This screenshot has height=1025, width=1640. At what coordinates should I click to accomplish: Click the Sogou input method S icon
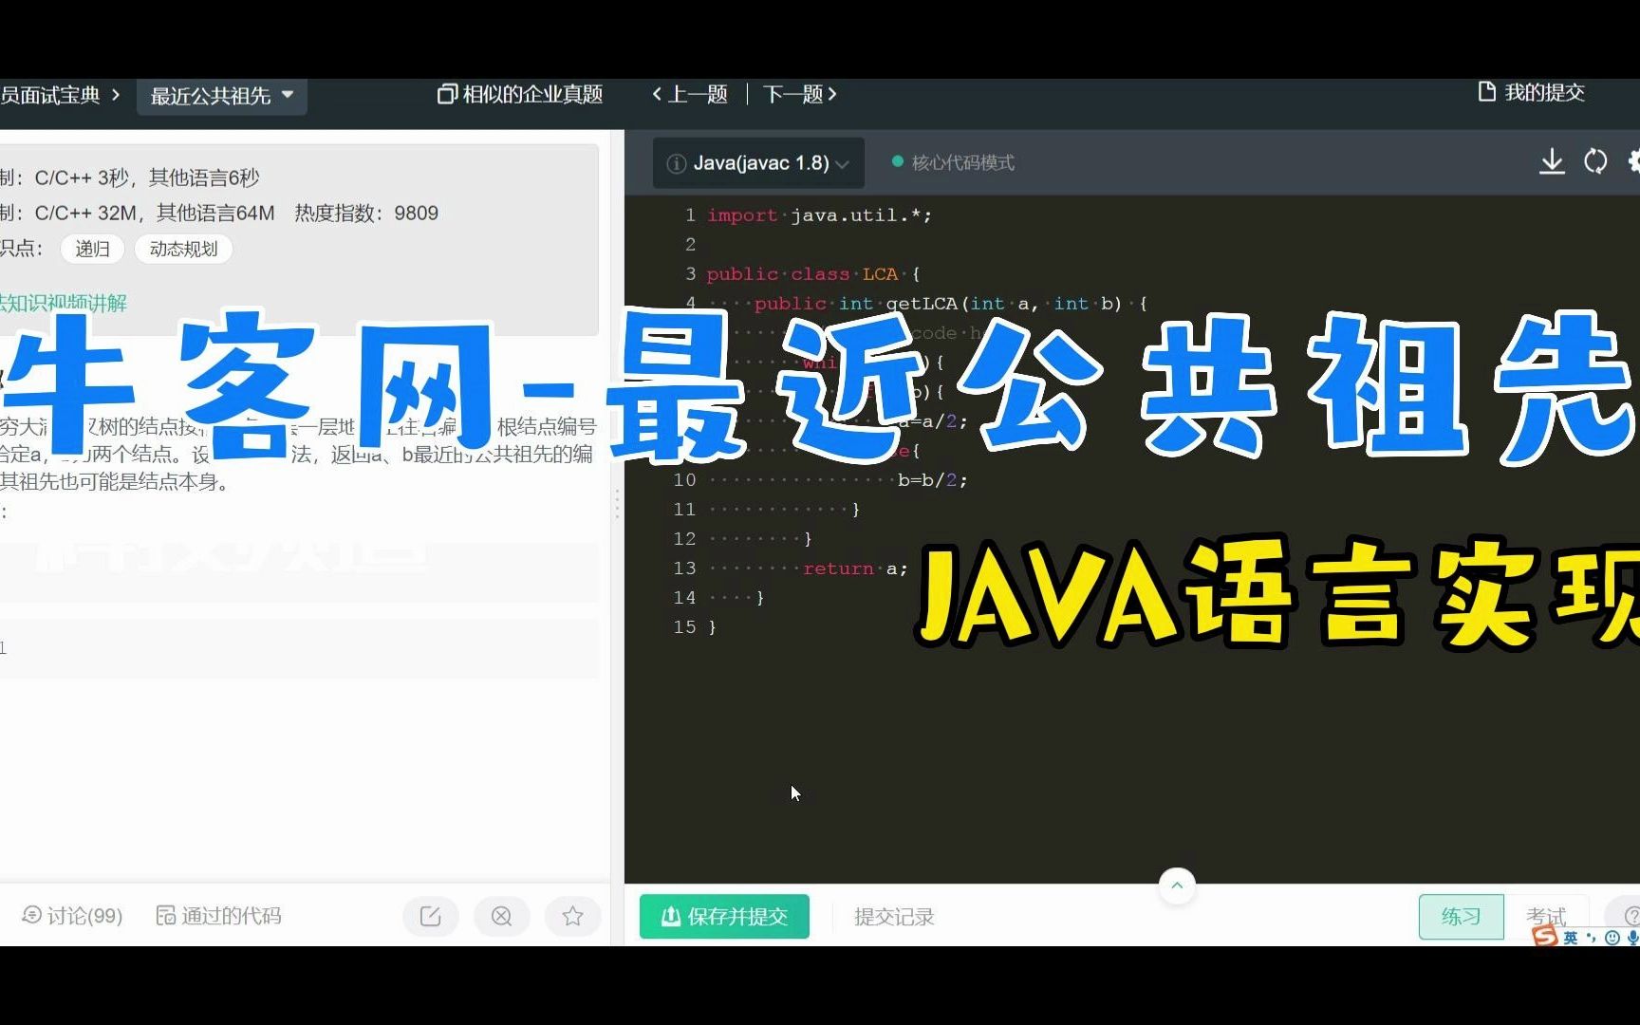pos(1545,937)
